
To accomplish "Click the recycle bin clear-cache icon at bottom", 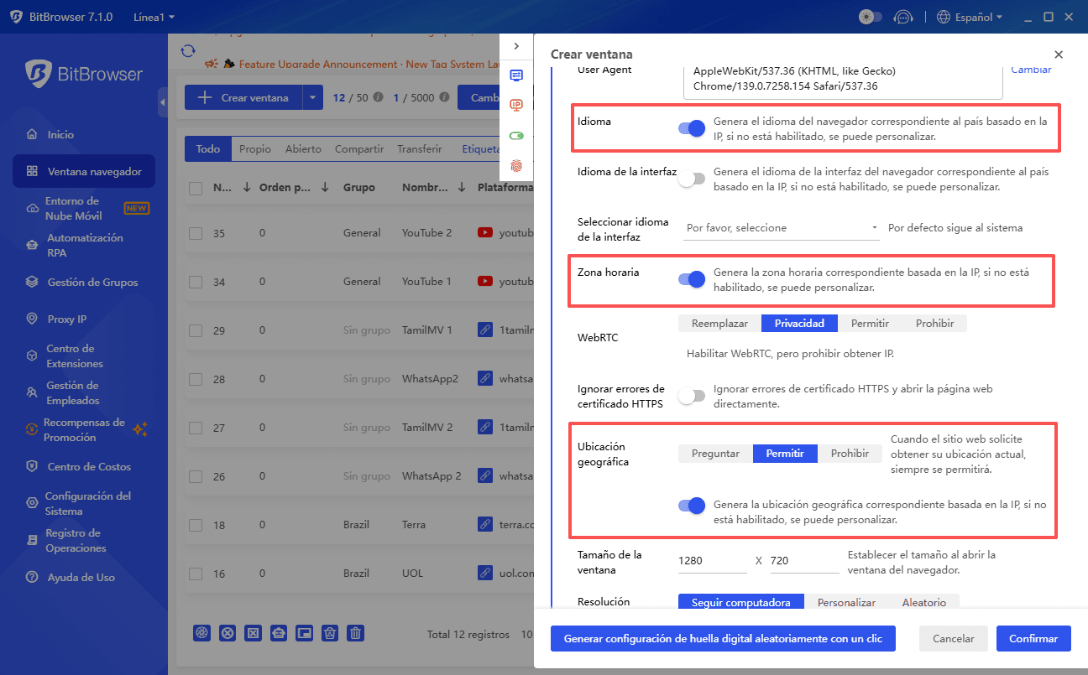I will coord(331,633).
